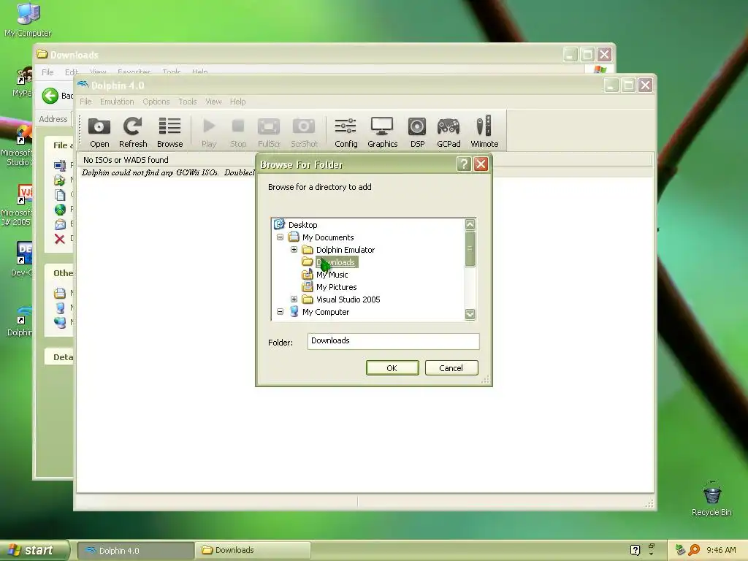Screen dimensions: 748x561
Task: Select the Downloads folder in tree
Action: (x=336, y=262)
